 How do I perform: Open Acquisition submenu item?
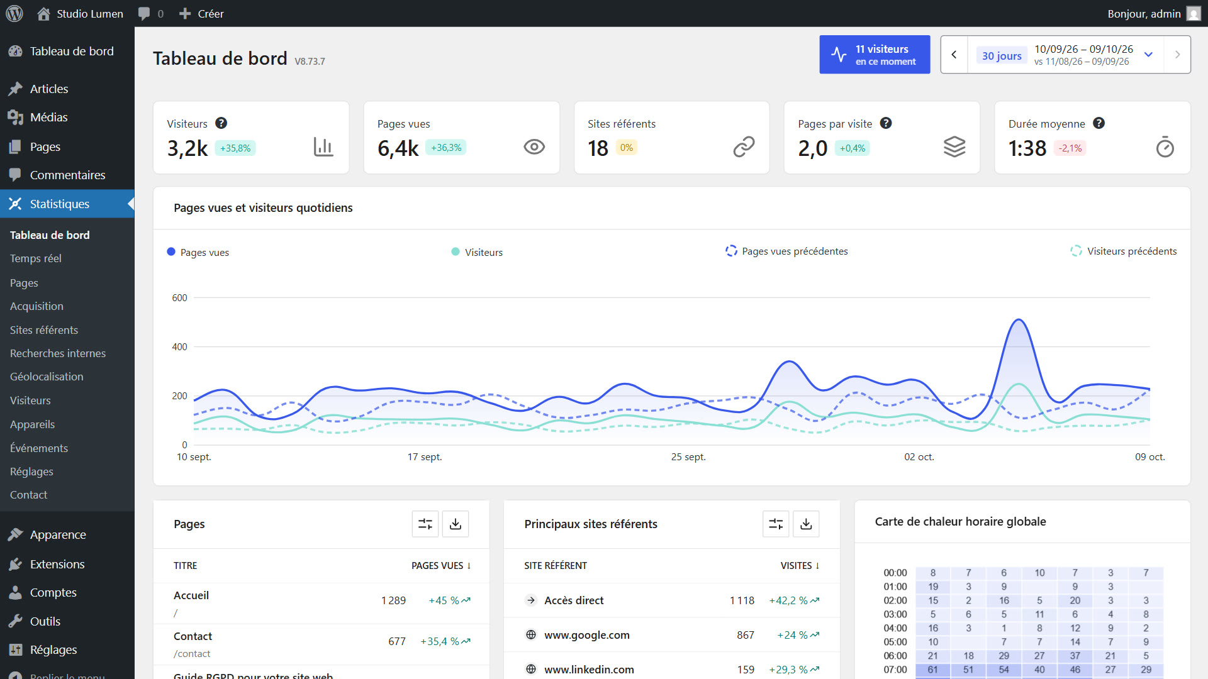(x=36, y=306)
